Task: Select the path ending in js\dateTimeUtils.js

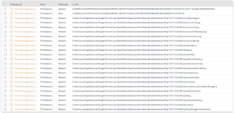Action: pyautogui.click(x=136, y=91)
